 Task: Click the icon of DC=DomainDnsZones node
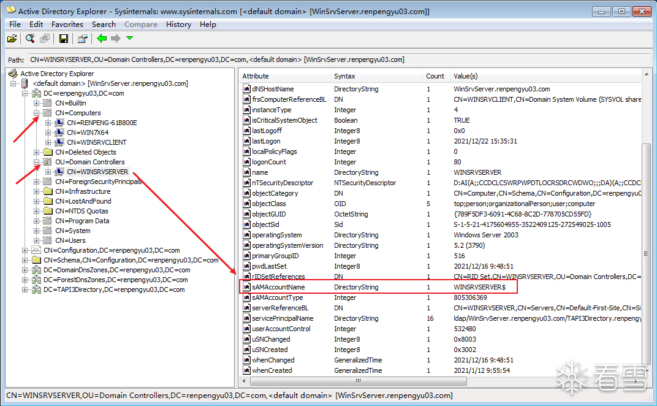tap(36, 270)
